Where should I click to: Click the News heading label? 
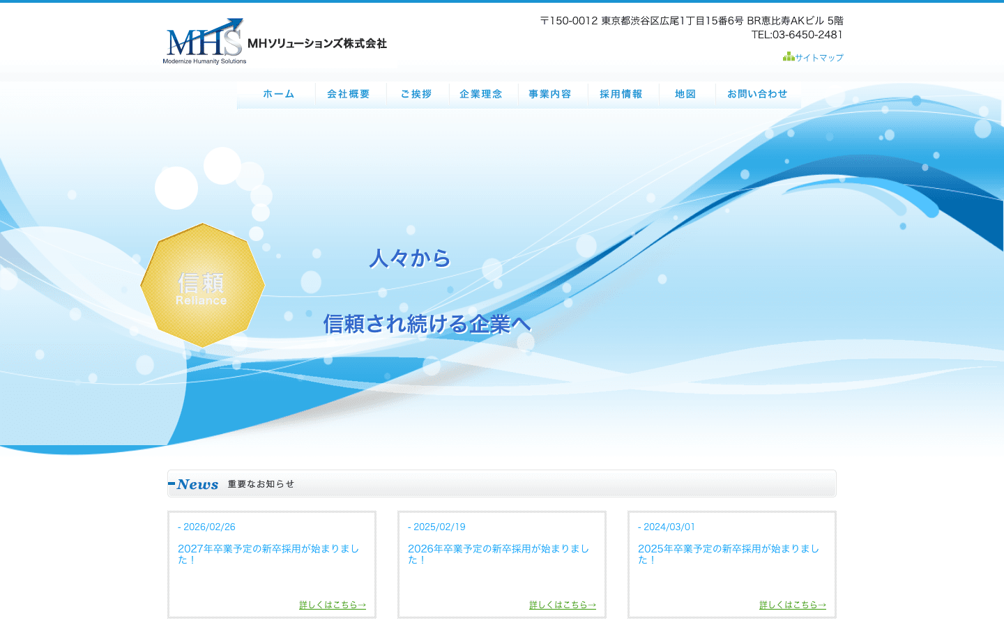click(197, 484)
